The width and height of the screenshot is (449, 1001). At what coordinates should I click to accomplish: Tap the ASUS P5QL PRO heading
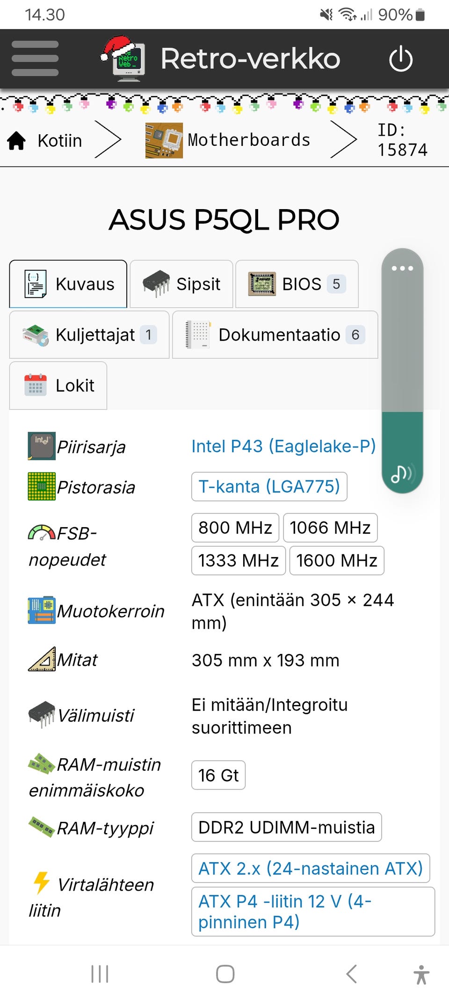224,219
